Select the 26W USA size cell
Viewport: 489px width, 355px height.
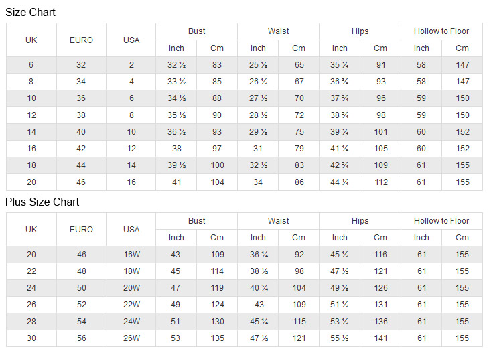click(131, 338)
